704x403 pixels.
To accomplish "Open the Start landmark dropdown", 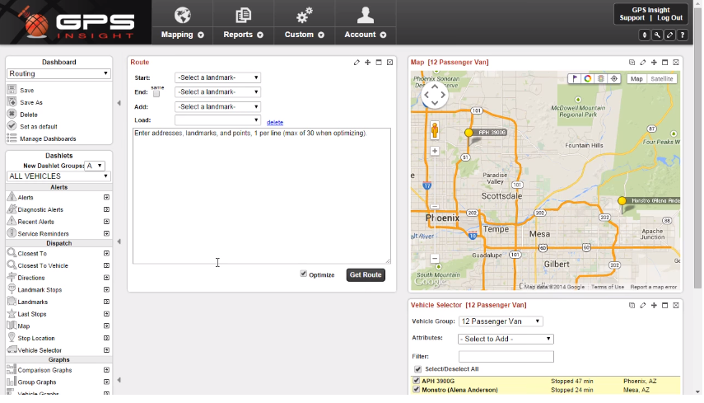I will point(218,77).
